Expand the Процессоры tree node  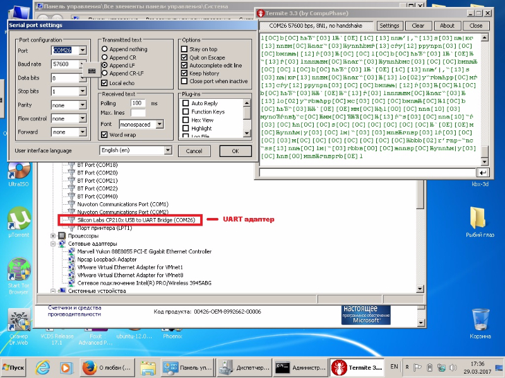pyautogui.click(x=53, y=236)
